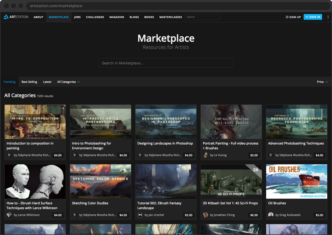Open the Price filter dropdown
Viewport: 332px width, 235px height.
322,82
